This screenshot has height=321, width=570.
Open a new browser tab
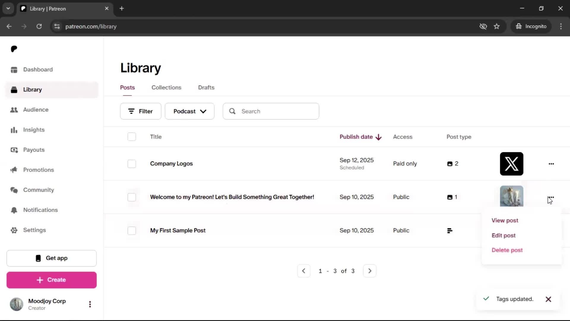pyautogui.click(x=122, y=9)
